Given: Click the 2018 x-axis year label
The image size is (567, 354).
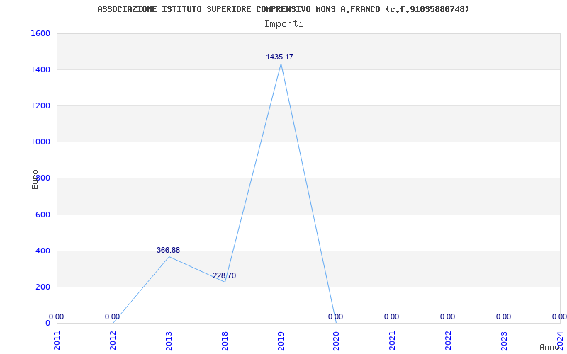Looking at the screenshot, I should point(225,341).
